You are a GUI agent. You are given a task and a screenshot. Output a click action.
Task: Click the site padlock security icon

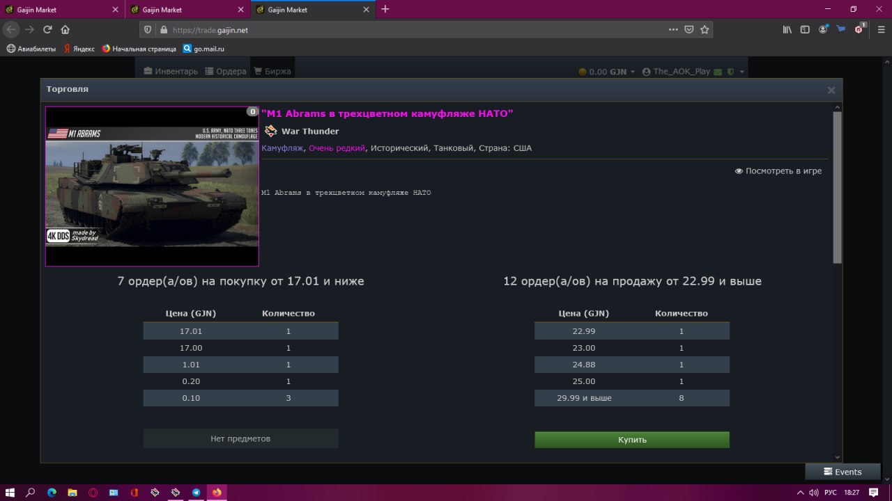click(164, 30)
